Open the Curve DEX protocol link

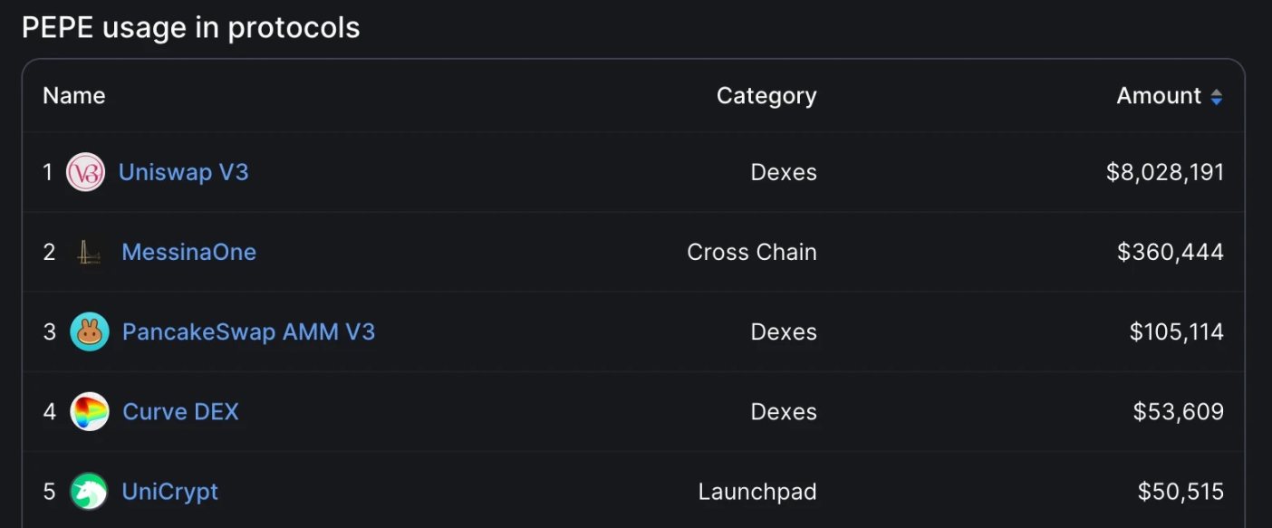[180, 411]
